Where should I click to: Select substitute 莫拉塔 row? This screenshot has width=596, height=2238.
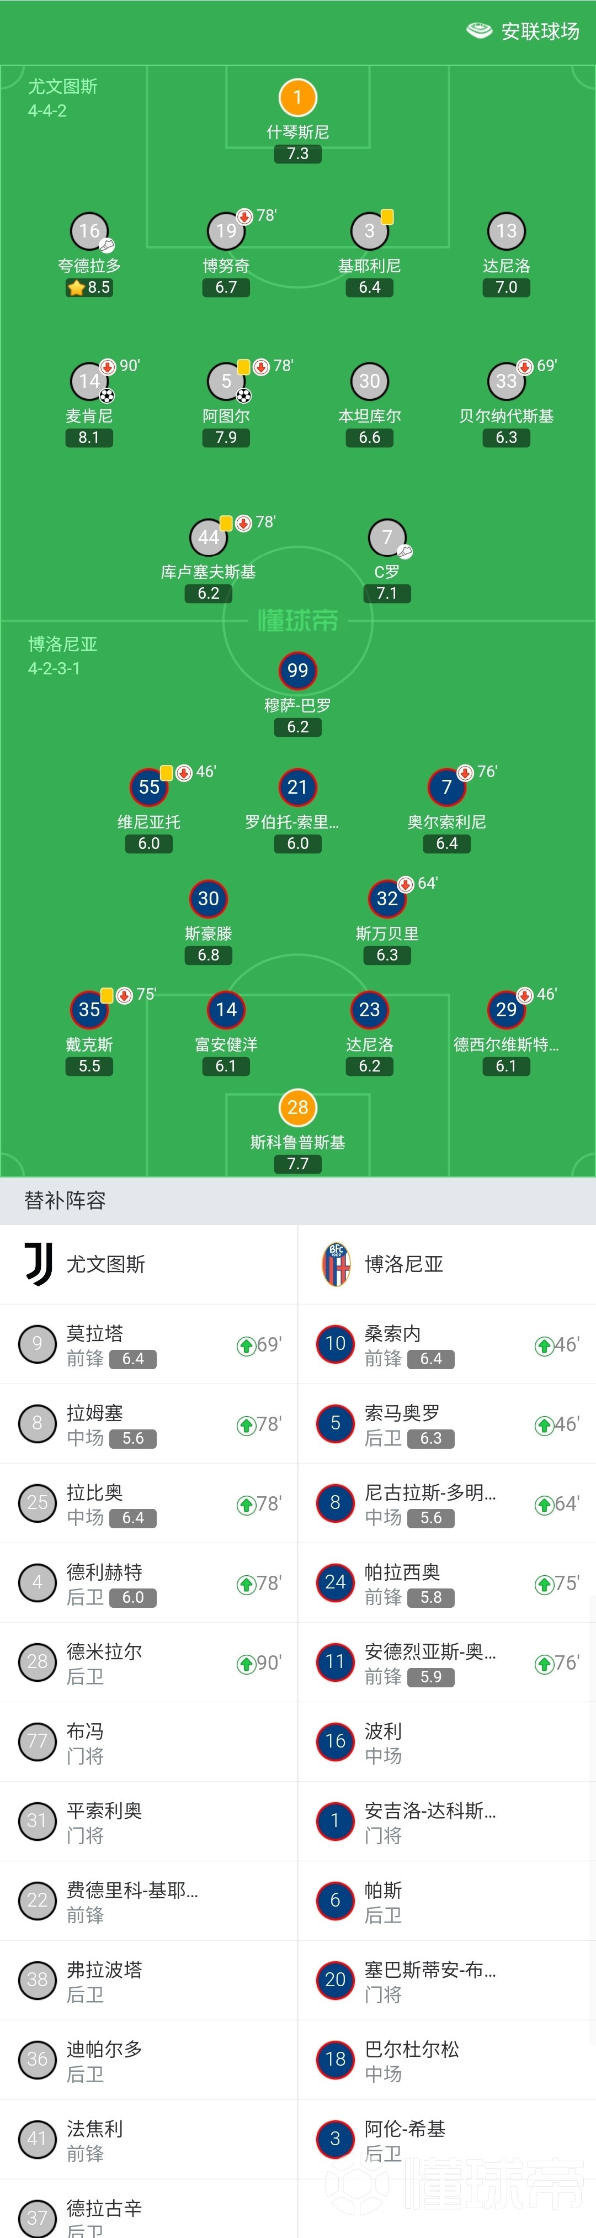(x=148, y=1344)
